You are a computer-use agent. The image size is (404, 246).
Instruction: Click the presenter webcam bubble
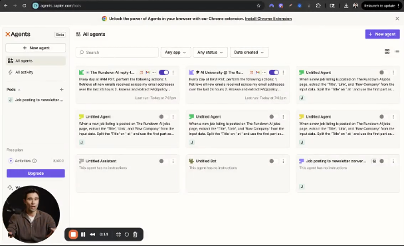coord(31,214)
